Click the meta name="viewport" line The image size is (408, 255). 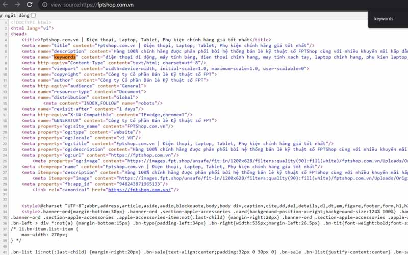pyautogui.click(x=165, y=68)
